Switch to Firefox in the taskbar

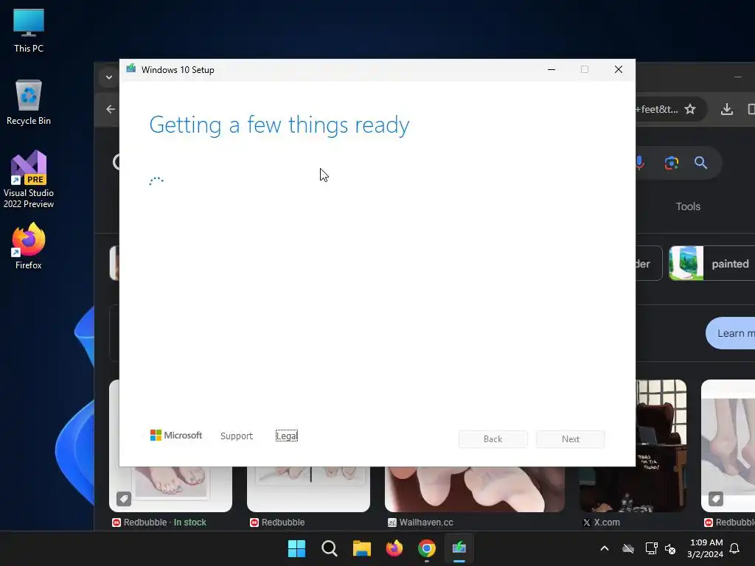tap(394, 548)
